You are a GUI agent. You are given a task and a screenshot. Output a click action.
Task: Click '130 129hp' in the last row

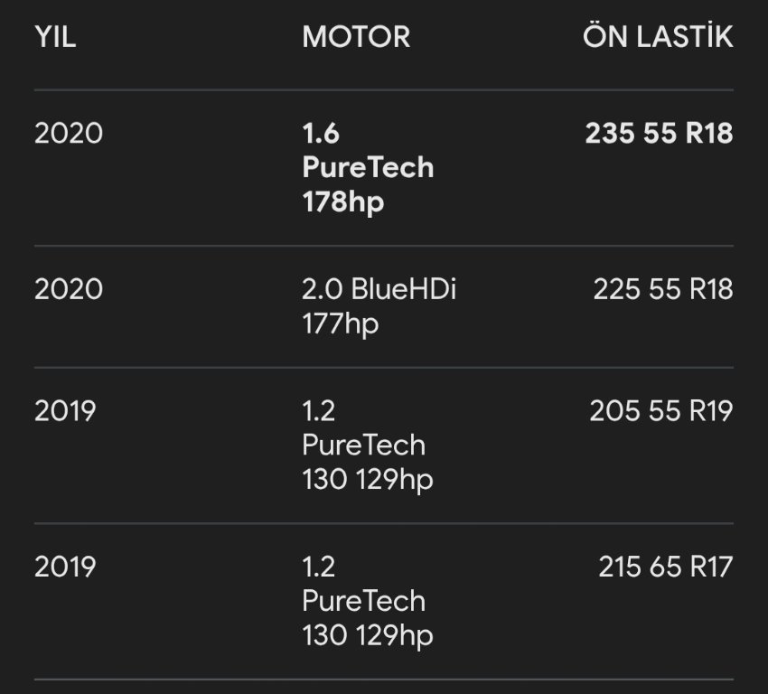[368, 635]
